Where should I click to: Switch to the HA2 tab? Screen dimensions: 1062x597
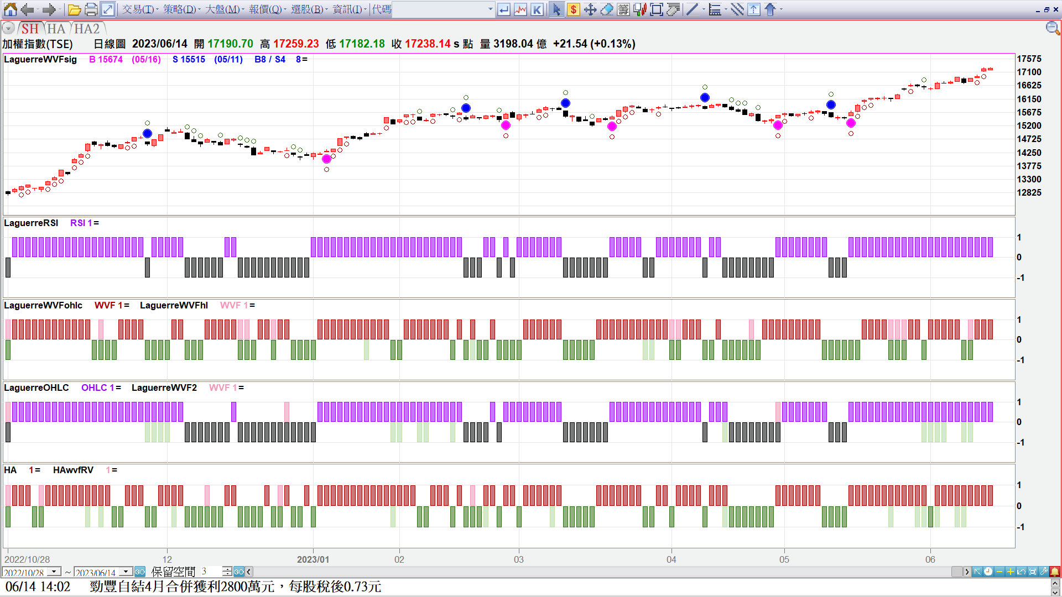point(87,29)
